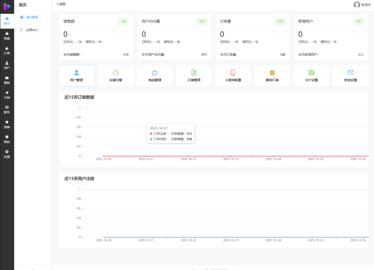
Task: Select the 小程序配置 shortcut icon
Action: tap(233, 76)
